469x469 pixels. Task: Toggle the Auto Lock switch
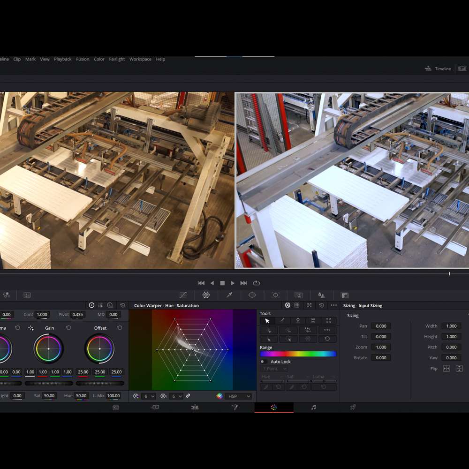263,362
